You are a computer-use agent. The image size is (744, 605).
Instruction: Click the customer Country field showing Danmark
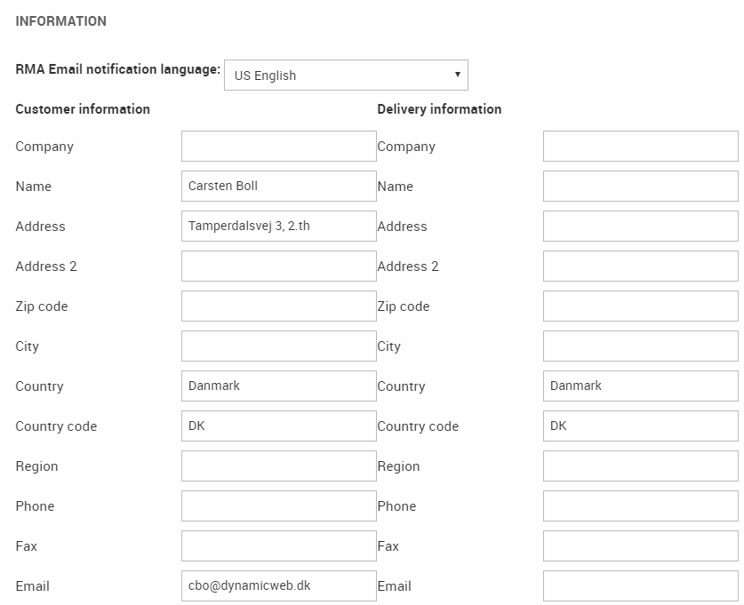[278, 386]
